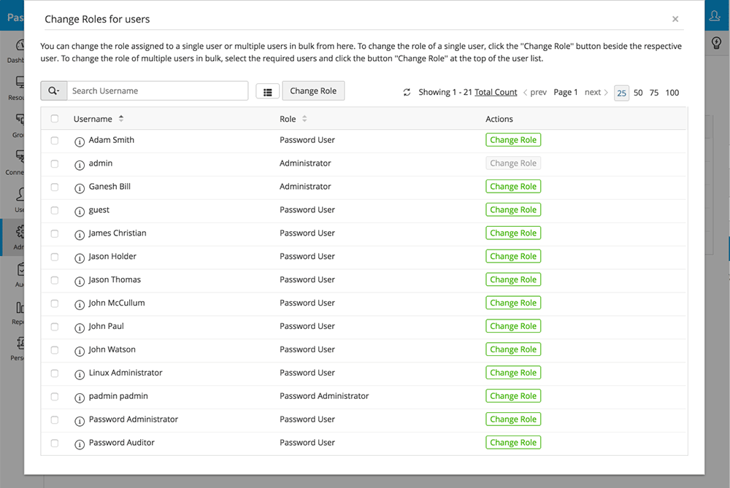Click the Search Username input field

[x=158, y=91]
